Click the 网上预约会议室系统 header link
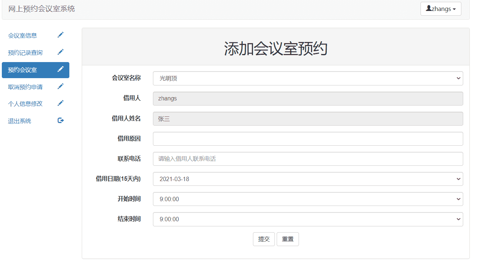 (42, 9)
